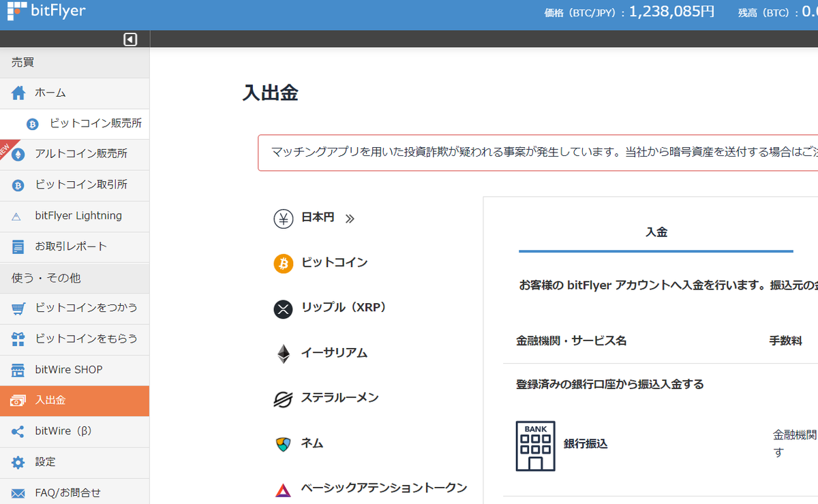Open 設定 in the sidebar
The image size is (818, 504).
click(74, 462)
